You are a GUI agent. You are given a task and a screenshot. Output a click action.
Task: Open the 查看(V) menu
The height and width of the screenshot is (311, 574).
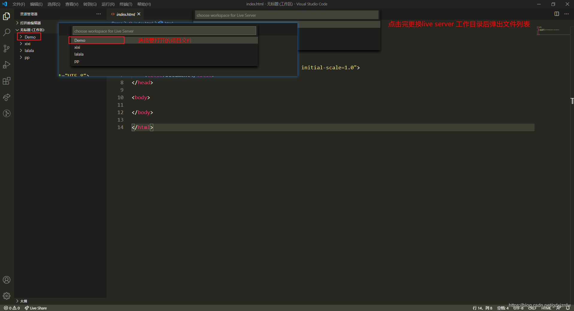[72, 4]
